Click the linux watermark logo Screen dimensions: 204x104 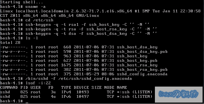point(179,94)
